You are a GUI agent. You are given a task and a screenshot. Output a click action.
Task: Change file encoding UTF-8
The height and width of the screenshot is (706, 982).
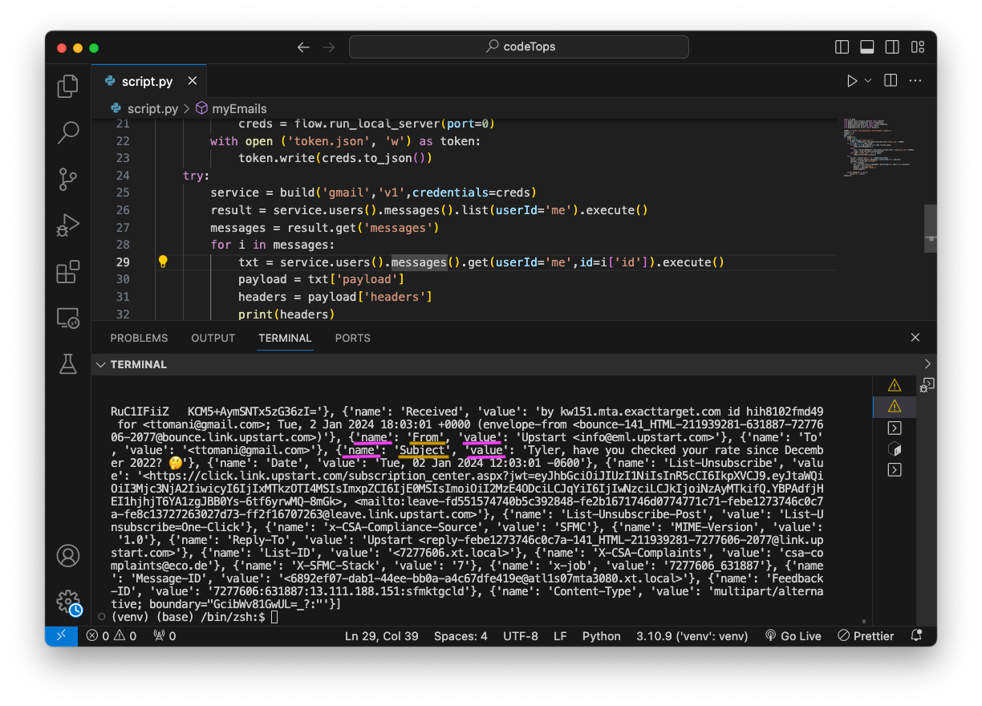click(521, 636)
